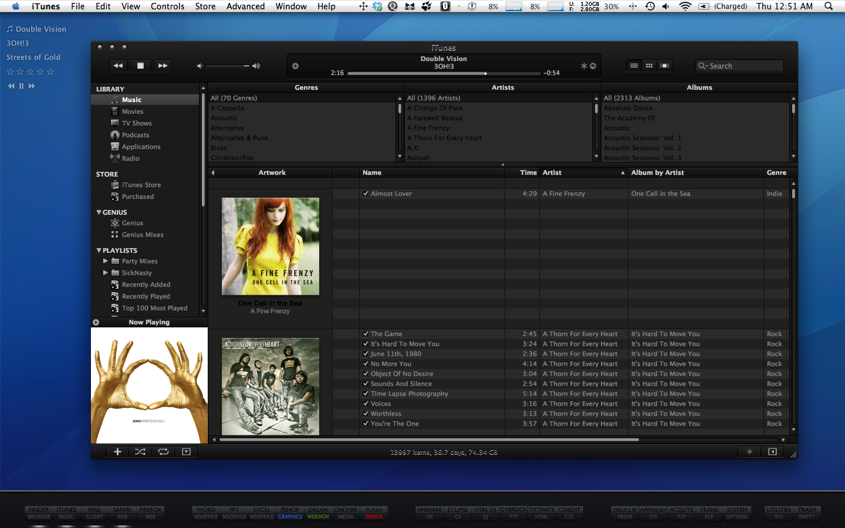Viewport: 845px width, 528px height.
Task: Uncheck the checkbox for The Game
Action: click(366, 334)
